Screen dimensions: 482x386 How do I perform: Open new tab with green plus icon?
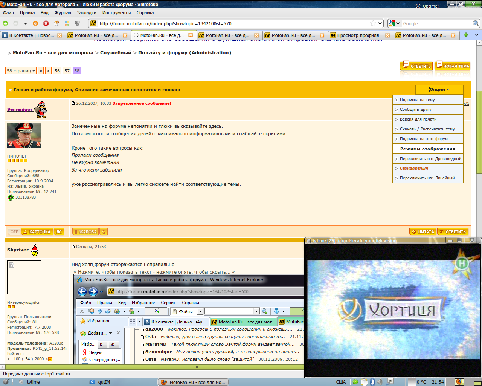[466, 35]
